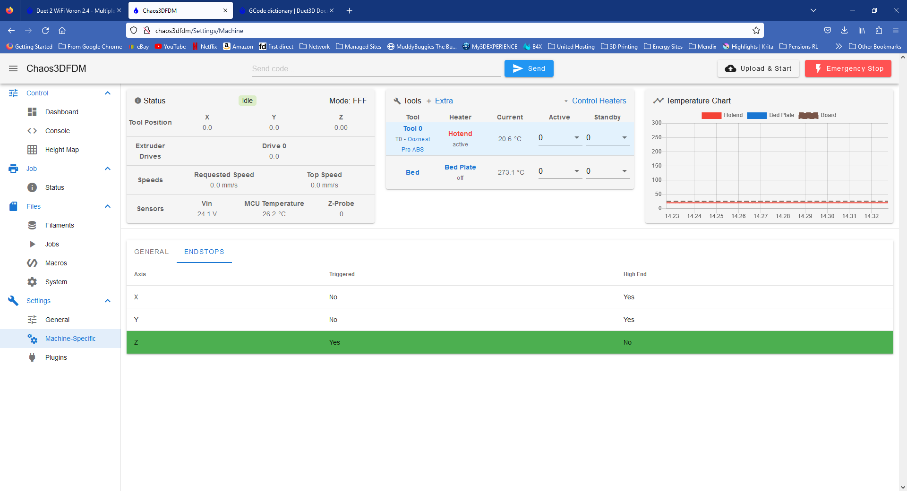Open the Amazon bookmark

click(238, 46)
